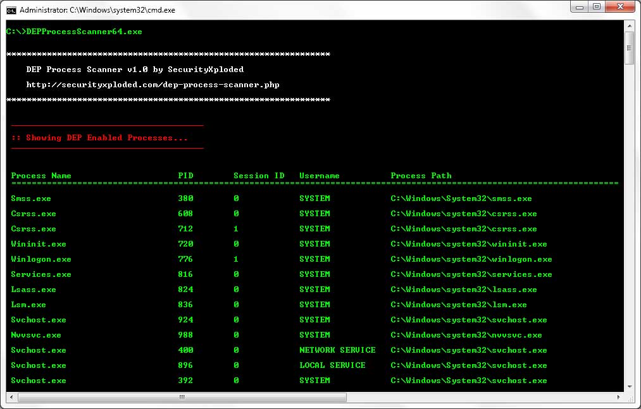Click the horizontal scrollbar right arrow

pos(618,398)
